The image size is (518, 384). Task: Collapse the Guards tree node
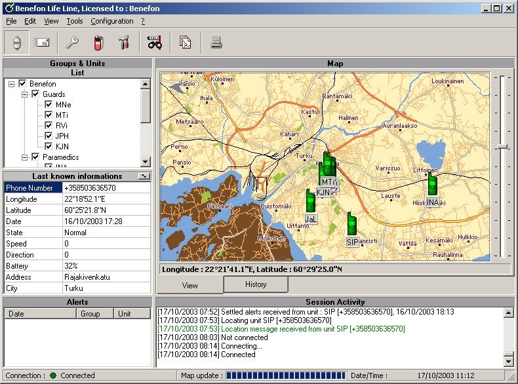coord(24,94)
